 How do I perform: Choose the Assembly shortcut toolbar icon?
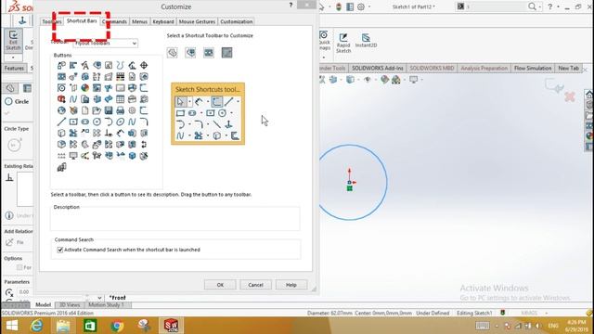point(190,53)
